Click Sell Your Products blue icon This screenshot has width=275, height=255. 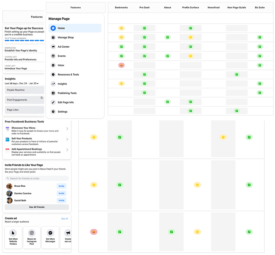(x=7, y=140)
